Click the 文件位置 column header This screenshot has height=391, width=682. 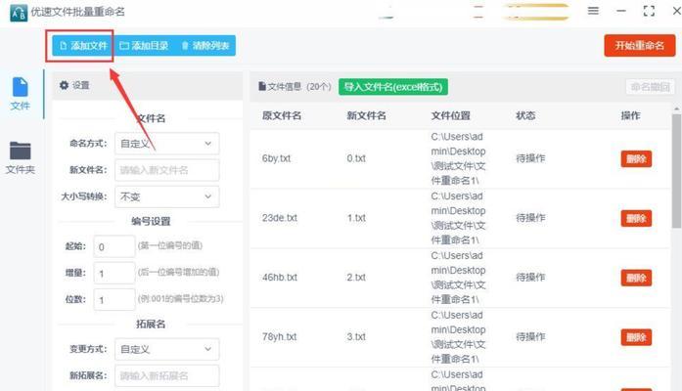click(x=451, y=116)
